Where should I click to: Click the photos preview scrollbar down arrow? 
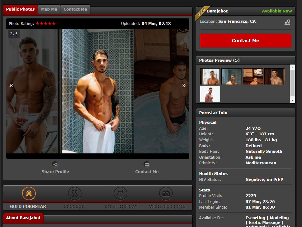click(x=293, y=100)
